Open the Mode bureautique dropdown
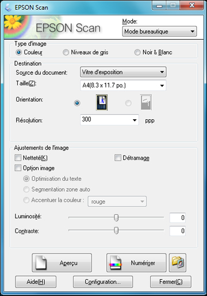This screenshot has height=296, width=207. point(159,31)
